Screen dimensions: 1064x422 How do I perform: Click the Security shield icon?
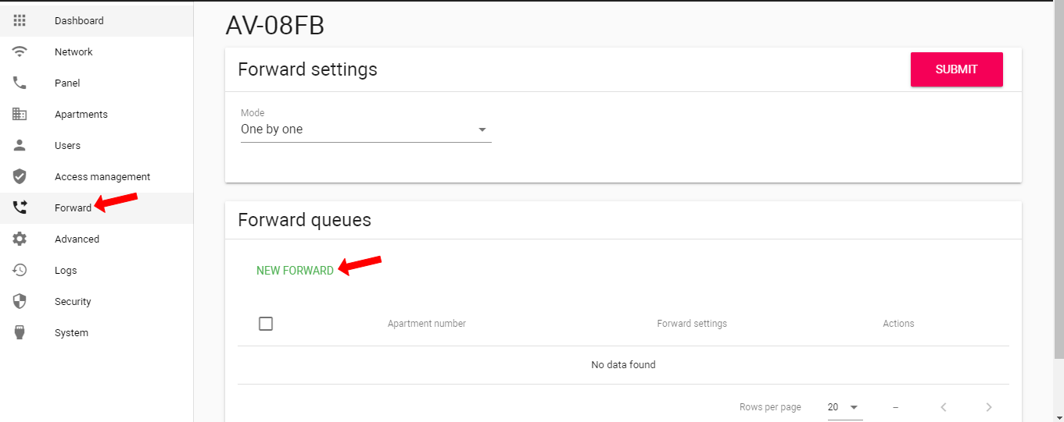pyautogui.click(x=20, y=301)
